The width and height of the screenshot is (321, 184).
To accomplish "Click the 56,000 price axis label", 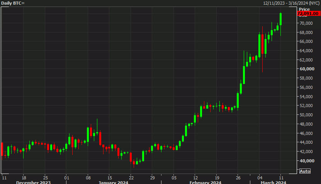I will [x=306, y=87].
